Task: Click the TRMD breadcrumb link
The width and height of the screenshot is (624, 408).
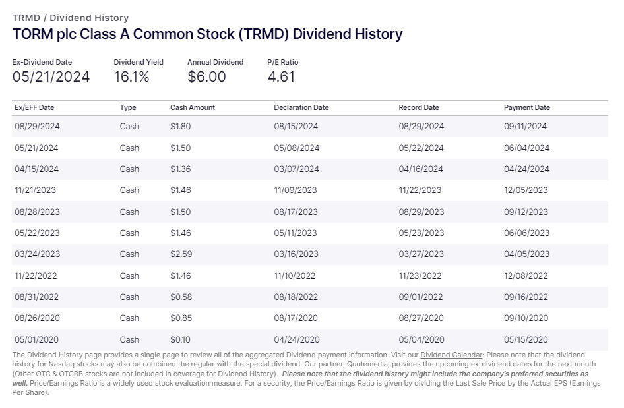Action: click(x=25, y=18)
